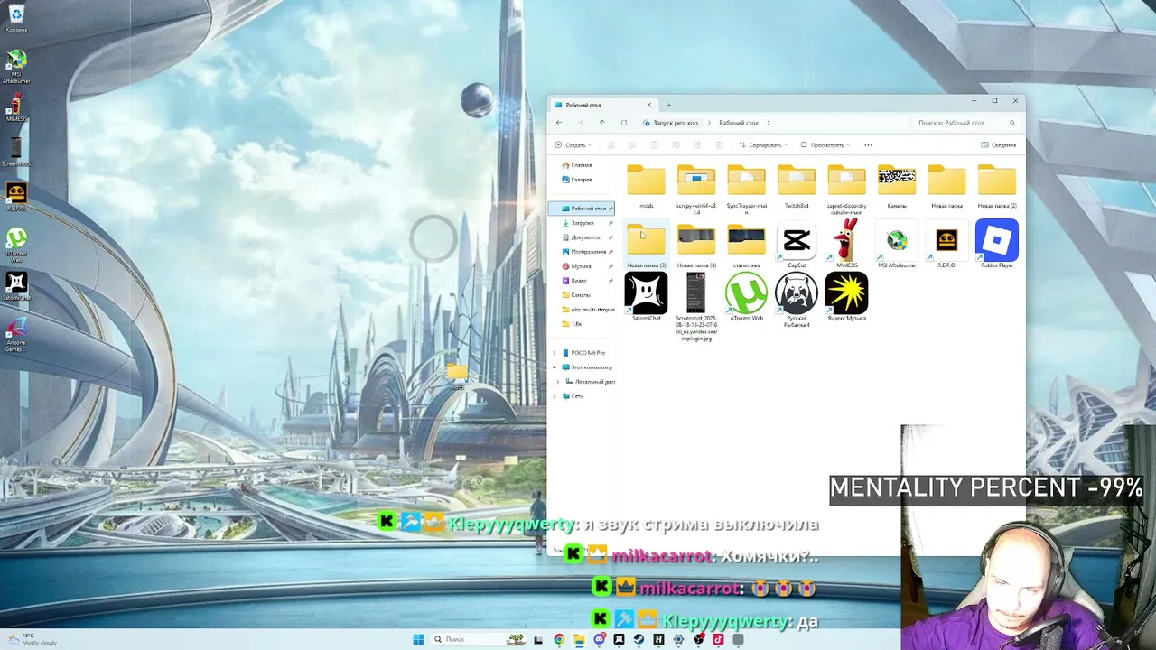Viewport: 1156px width, 650px height.
Task: Click the Поиск в: Рабочий стол search box
Action: pos(966,123)
